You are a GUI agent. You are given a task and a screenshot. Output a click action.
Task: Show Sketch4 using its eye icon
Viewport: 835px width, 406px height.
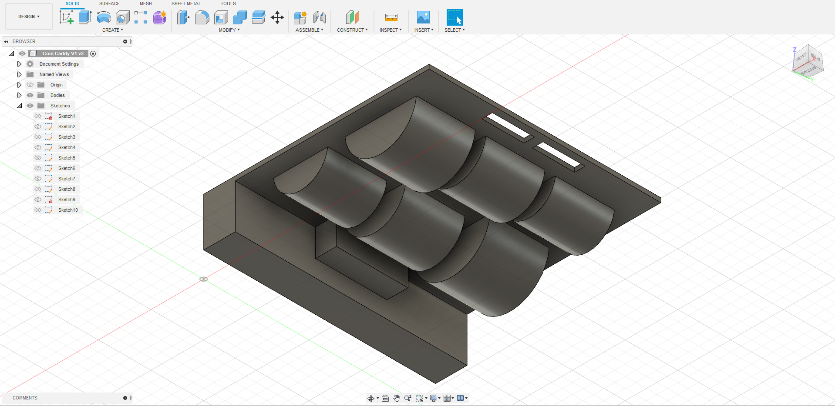38,147
